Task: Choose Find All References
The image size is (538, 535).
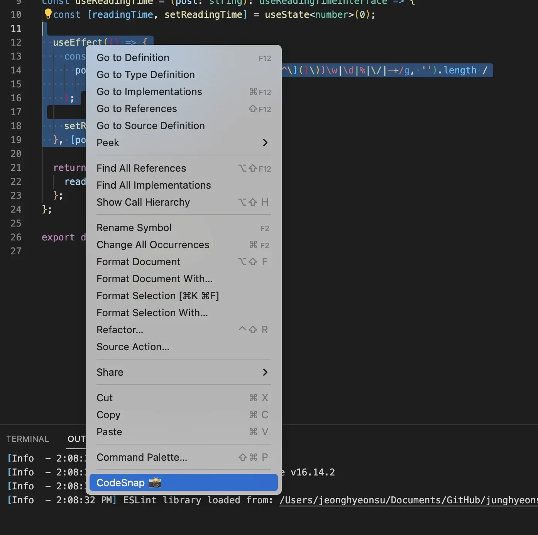Action: [141, 168]
